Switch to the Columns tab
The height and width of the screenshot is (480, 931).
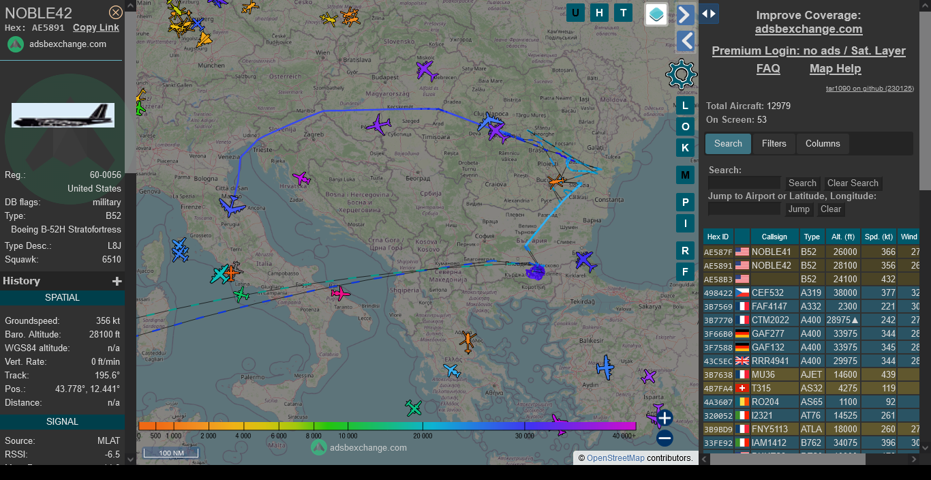coord(823,144)
